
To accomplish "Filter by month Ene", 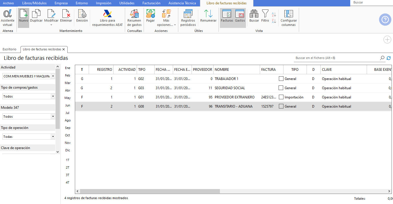I will pos(68,68).
